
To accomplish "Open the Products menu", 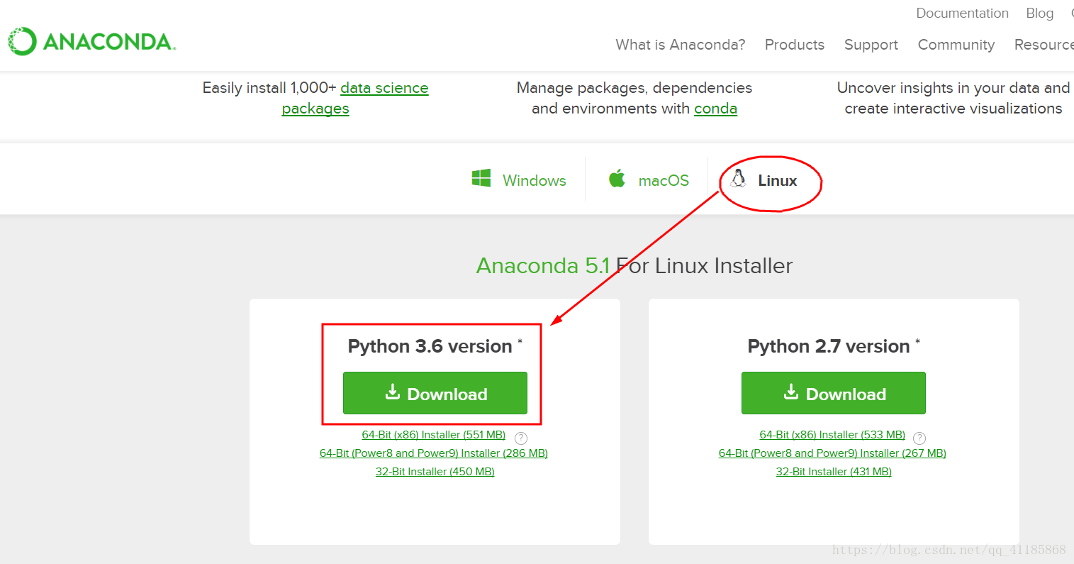I will click(x=795, y=45).
